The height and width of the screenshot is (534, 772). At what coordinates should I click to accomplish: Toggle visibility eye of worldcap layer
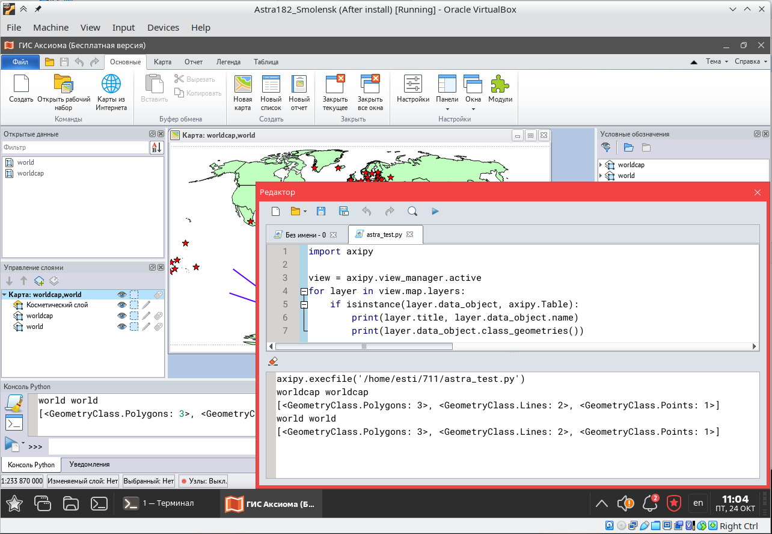pyautogui.click(x=122, y=316)
